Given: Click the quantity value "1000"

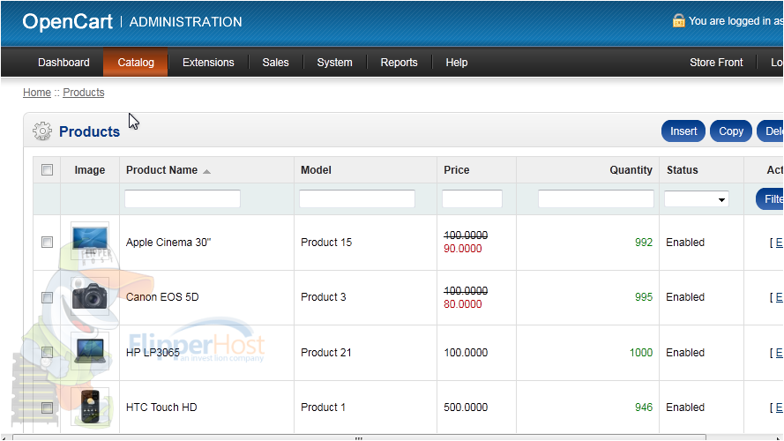Looking at the screenshot, I should pos(641,353).
